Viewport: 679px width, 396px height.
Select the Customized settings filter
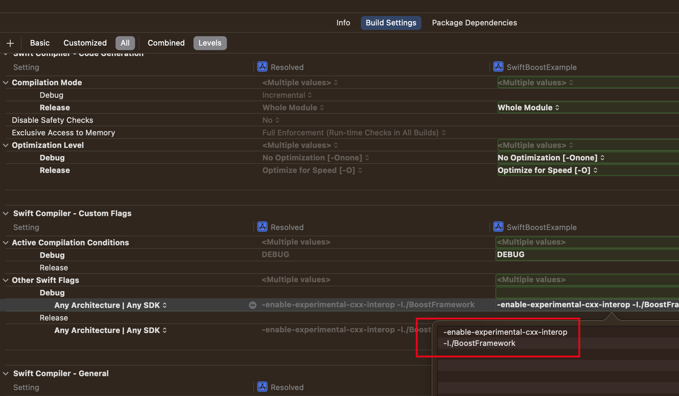[85, 43]
